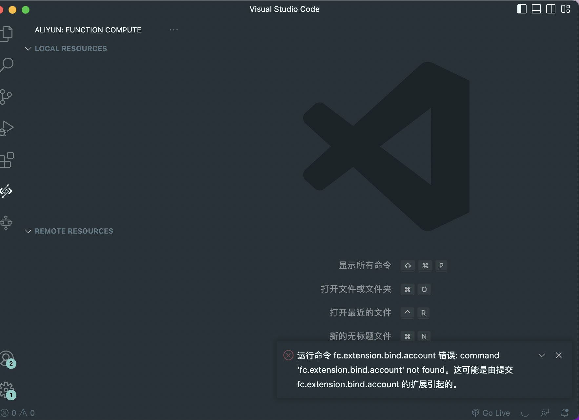The height and width of the screenshot is (420, 579).
Task: Click the 打开最近的文件 shortcut hint text
Action: click(x=360, y=313)
